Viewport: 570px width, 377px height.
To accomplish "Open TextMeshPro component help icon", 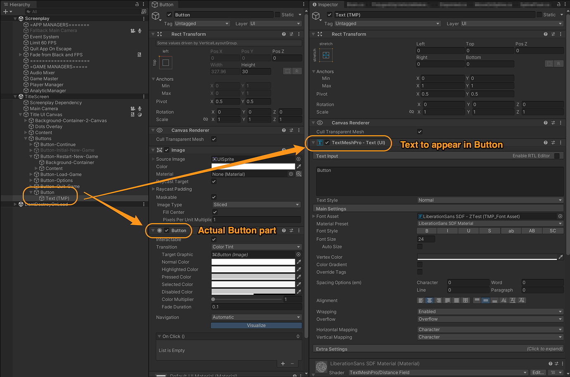I will 546,143.
